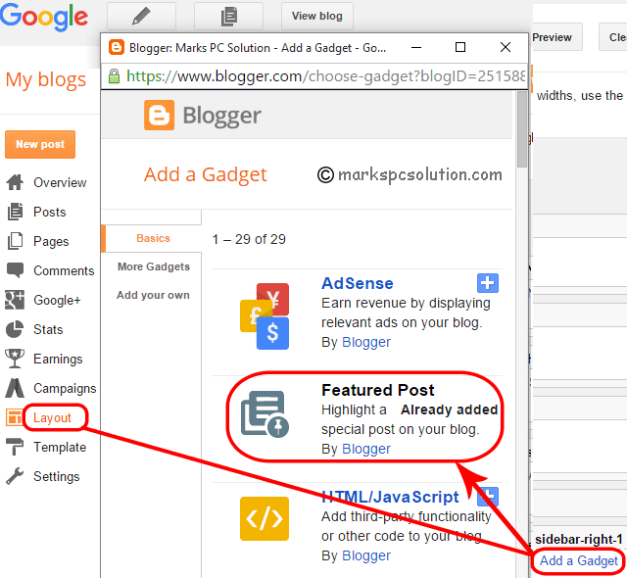This screenshot has height=578, width=627.
Task: Open Posts in the sidebar
Action: [50, 212]
